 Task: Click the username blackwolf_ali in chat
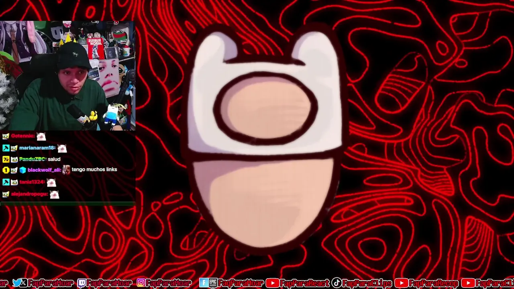tap(44, 170)
